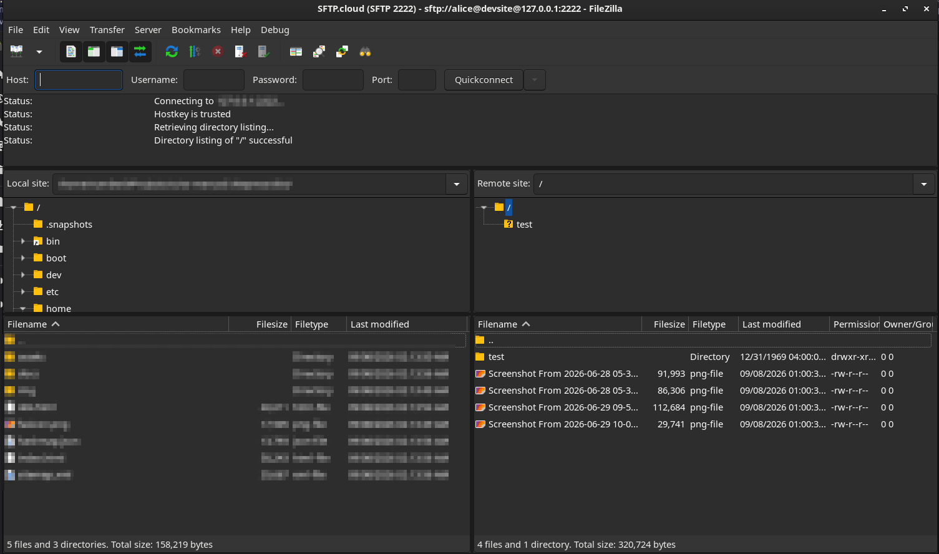Select the screenshot file sized 86,306 bytes

click(x=703, y=391)
